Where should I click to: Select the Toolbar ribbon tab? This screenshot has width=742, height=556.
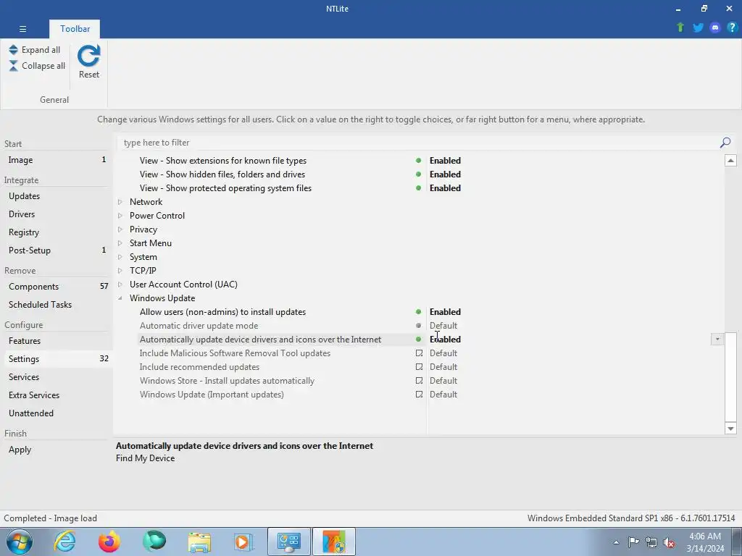point(75,29)
